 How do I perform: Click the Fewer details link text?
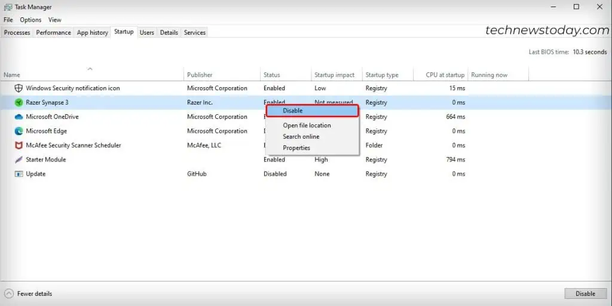[35, 293]
